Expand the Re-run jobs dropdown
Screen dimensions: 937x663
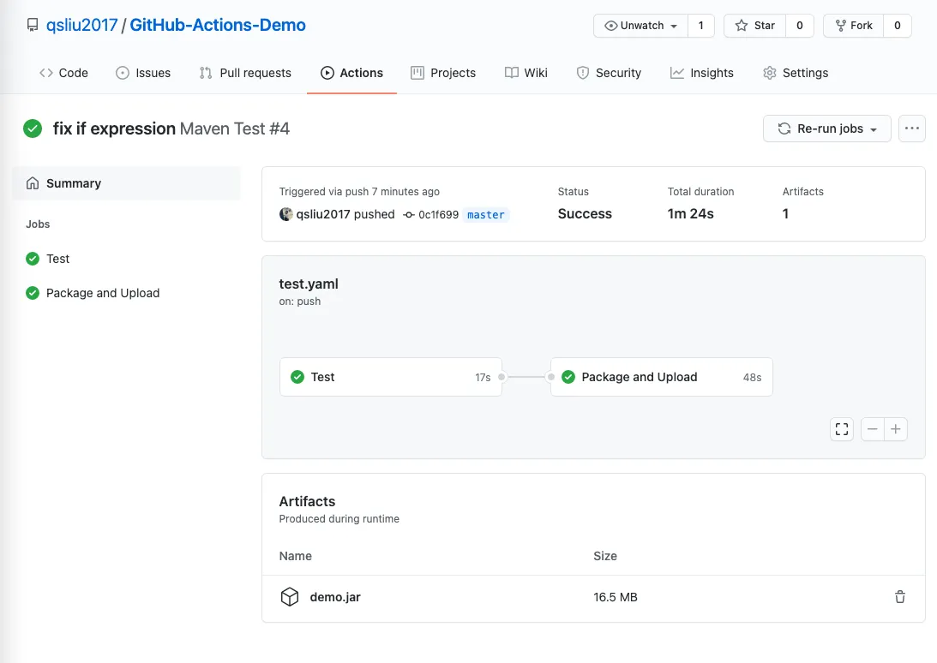(x=828, y=128)
